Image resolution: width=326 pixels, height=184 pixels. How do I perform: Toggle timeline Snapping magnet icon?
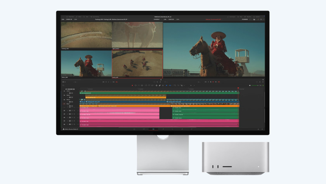tap(156, 86)
